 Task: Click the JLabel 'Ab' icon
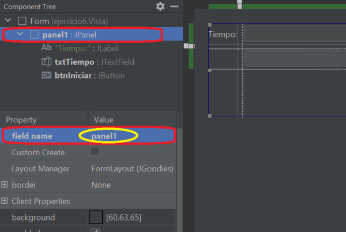click(47, 48)
